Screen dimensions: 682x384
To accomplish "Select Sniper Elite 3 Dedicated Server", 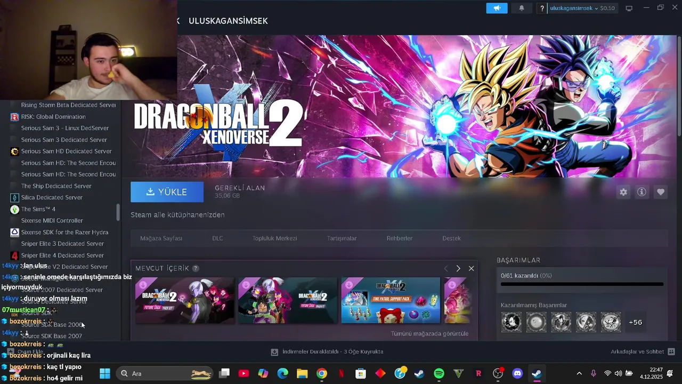I will coord(62,244).
